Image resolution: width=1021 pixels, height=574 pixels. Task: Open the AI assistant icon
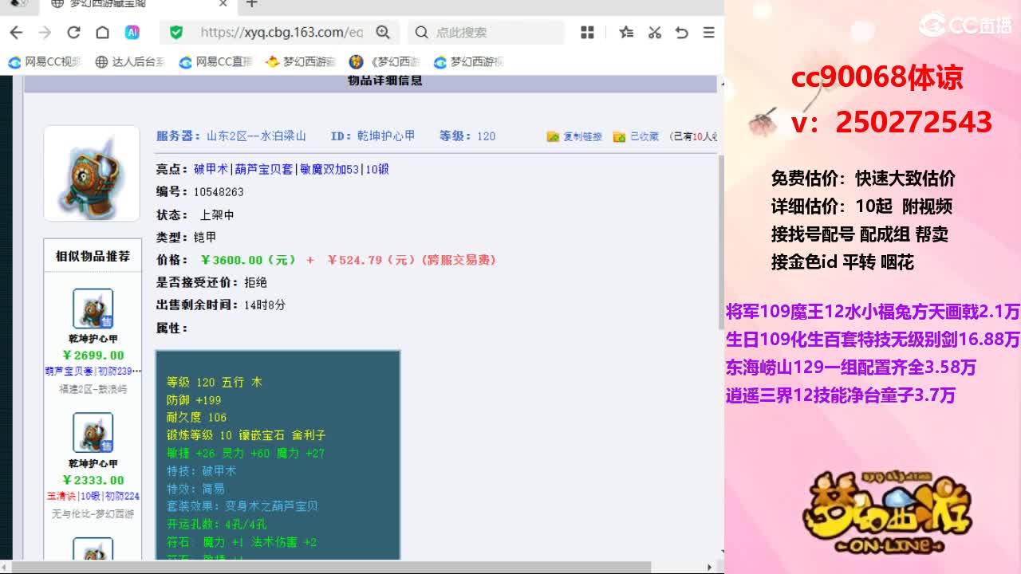tap(132, 33)
